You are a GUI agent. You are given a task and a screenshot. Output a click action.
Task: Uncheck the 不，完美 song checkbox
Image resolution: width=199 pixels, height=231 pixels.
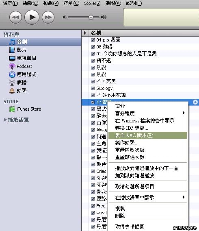click(93, 81)
